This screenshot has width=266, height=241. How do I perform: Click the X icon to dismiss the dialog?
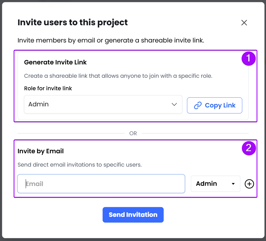[244, 23]
